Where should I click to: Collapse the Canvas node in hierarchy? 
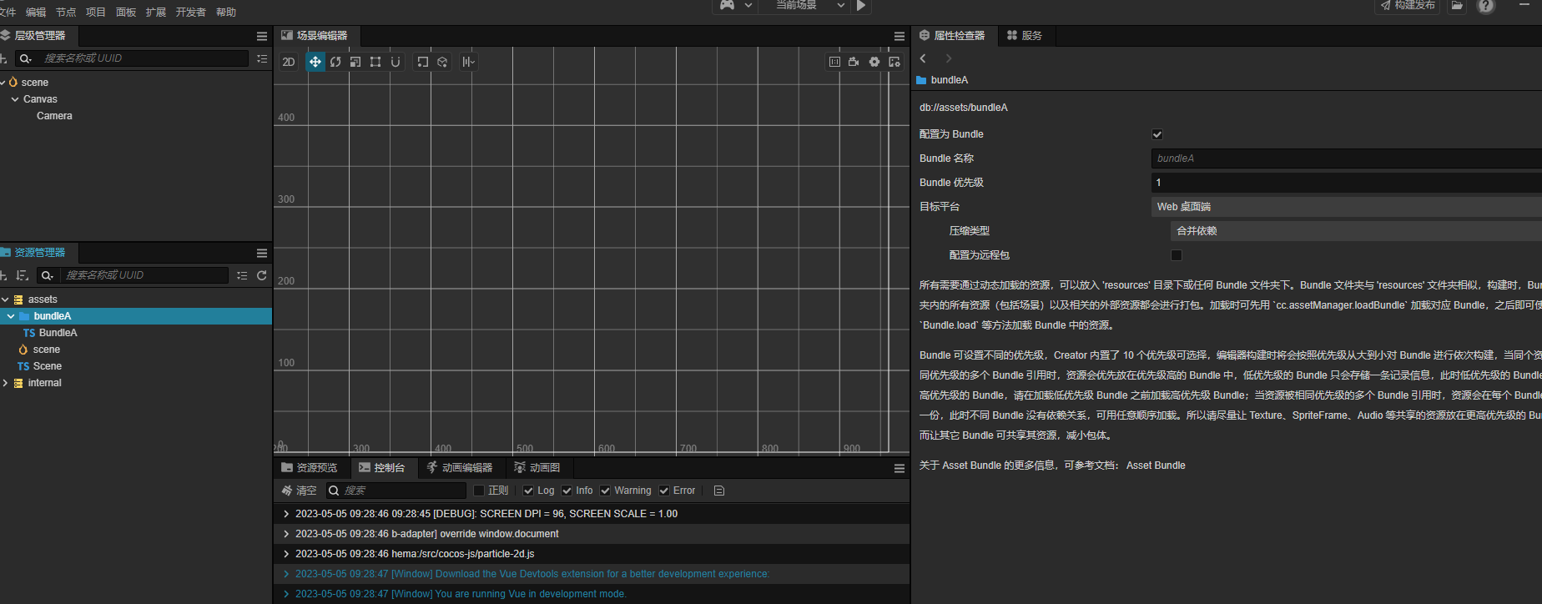pos(15,99)
